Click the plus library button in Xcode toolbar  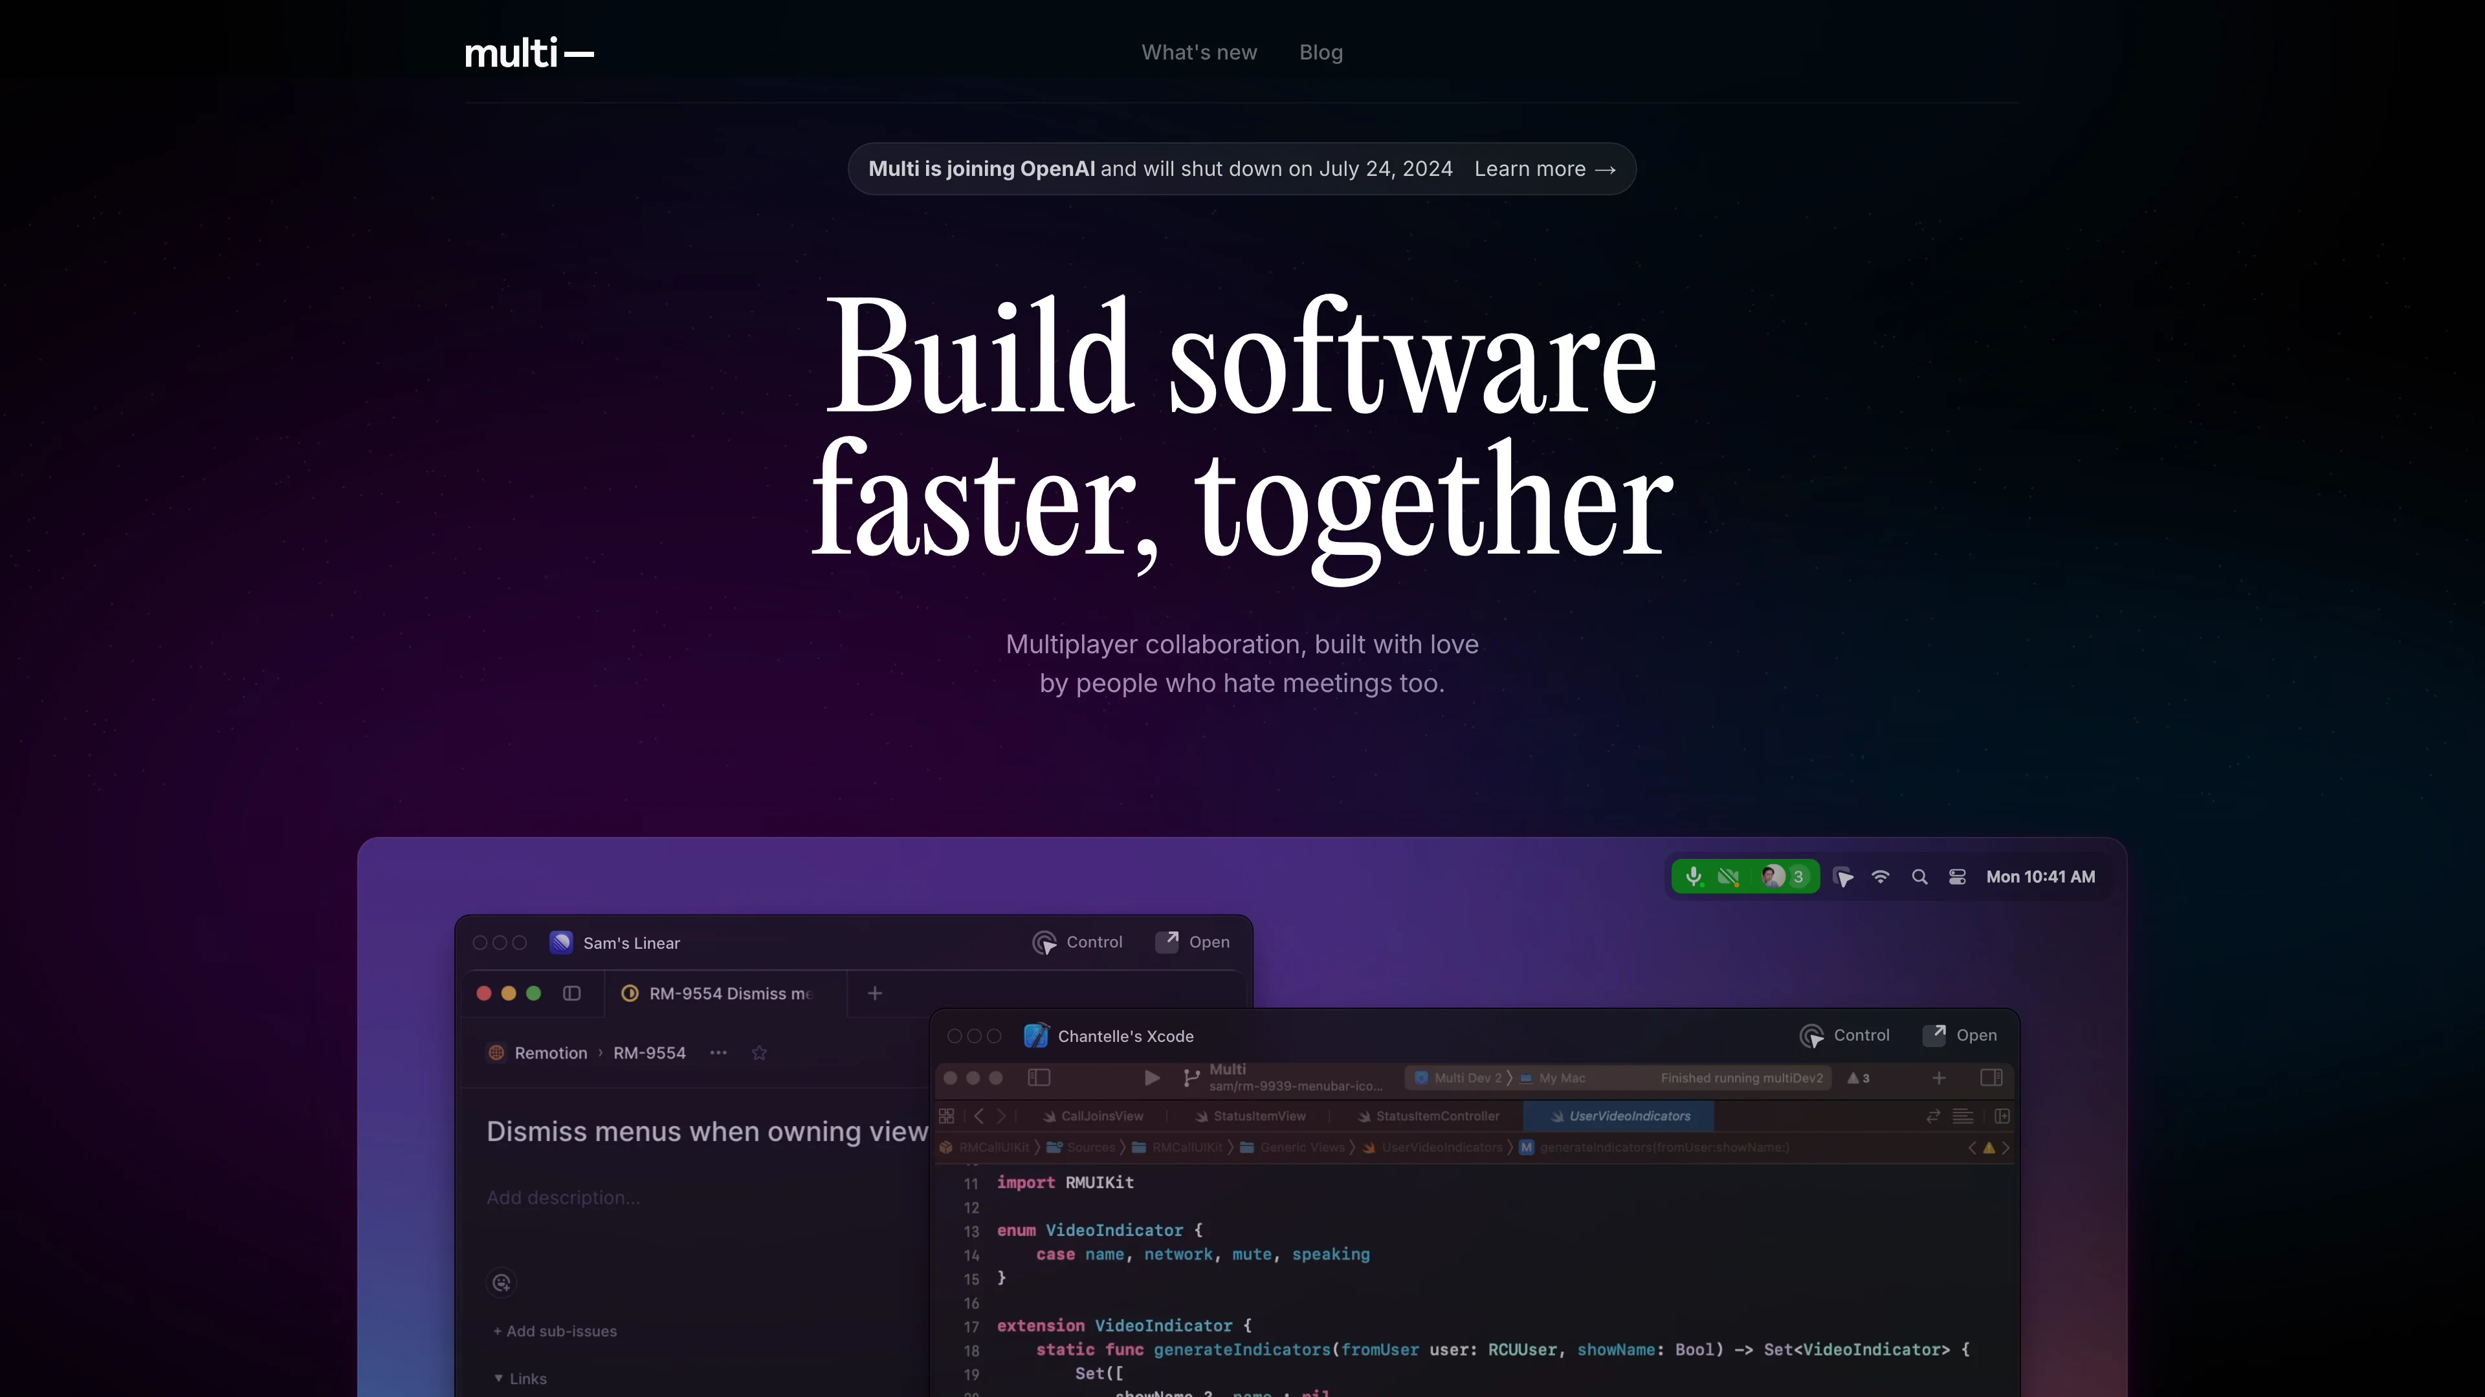coord(1939,1078)
